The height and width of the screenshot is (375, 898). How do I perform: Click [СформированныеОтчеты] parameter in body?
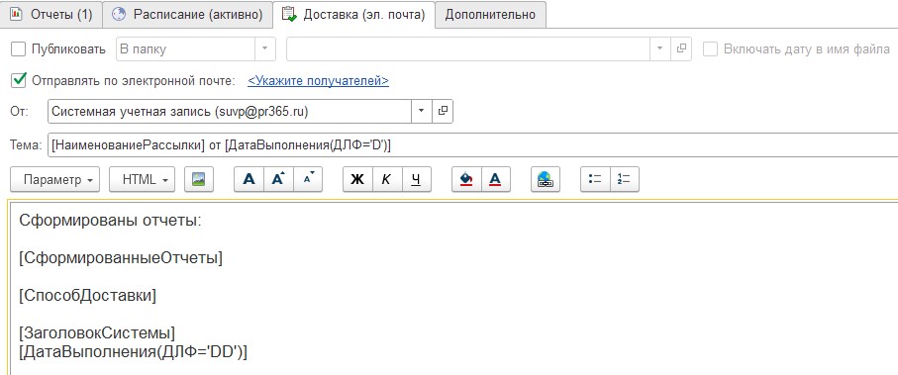click(x=121, y=258)
